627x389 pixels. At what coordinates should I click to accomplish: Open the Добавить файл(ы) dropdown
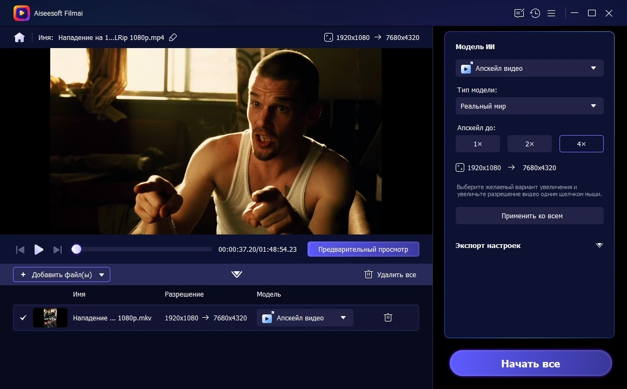tap(102, 274)
